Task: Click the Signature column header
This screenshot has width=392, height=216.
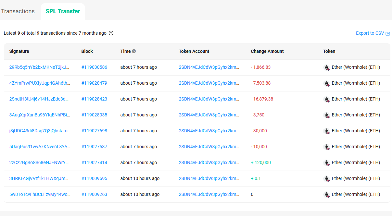Action: click(x=19, y=51)
